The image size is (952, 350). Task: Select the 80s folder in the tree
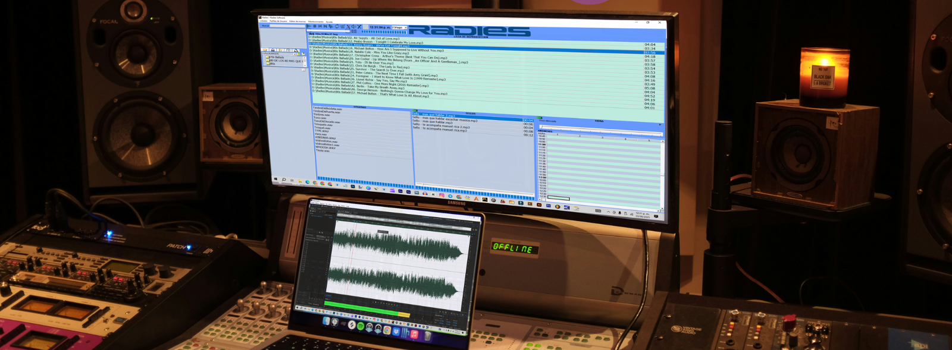[272, 64]
